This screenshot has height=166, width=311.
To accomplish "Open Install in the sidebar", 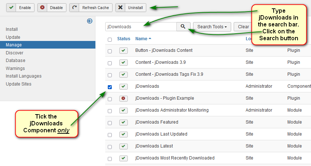I will click(12, 29).
